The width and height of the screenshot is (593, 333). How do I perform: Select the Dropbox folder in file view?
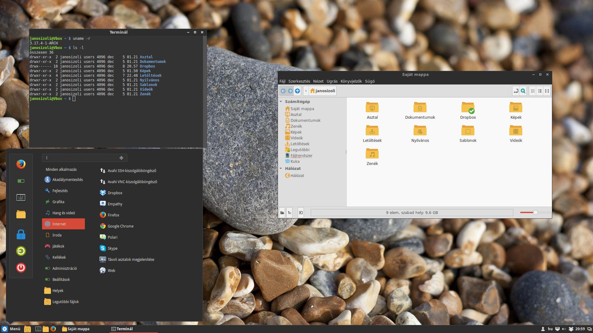coord(468,108)
